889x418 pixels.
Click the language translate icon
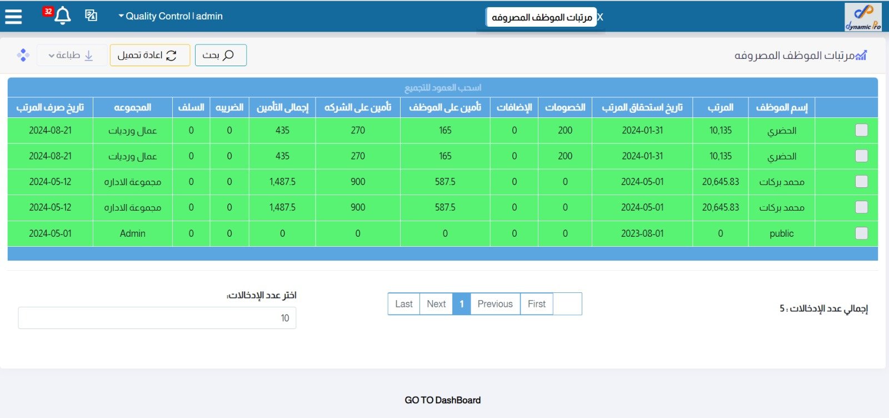click(x=91, y=16)
